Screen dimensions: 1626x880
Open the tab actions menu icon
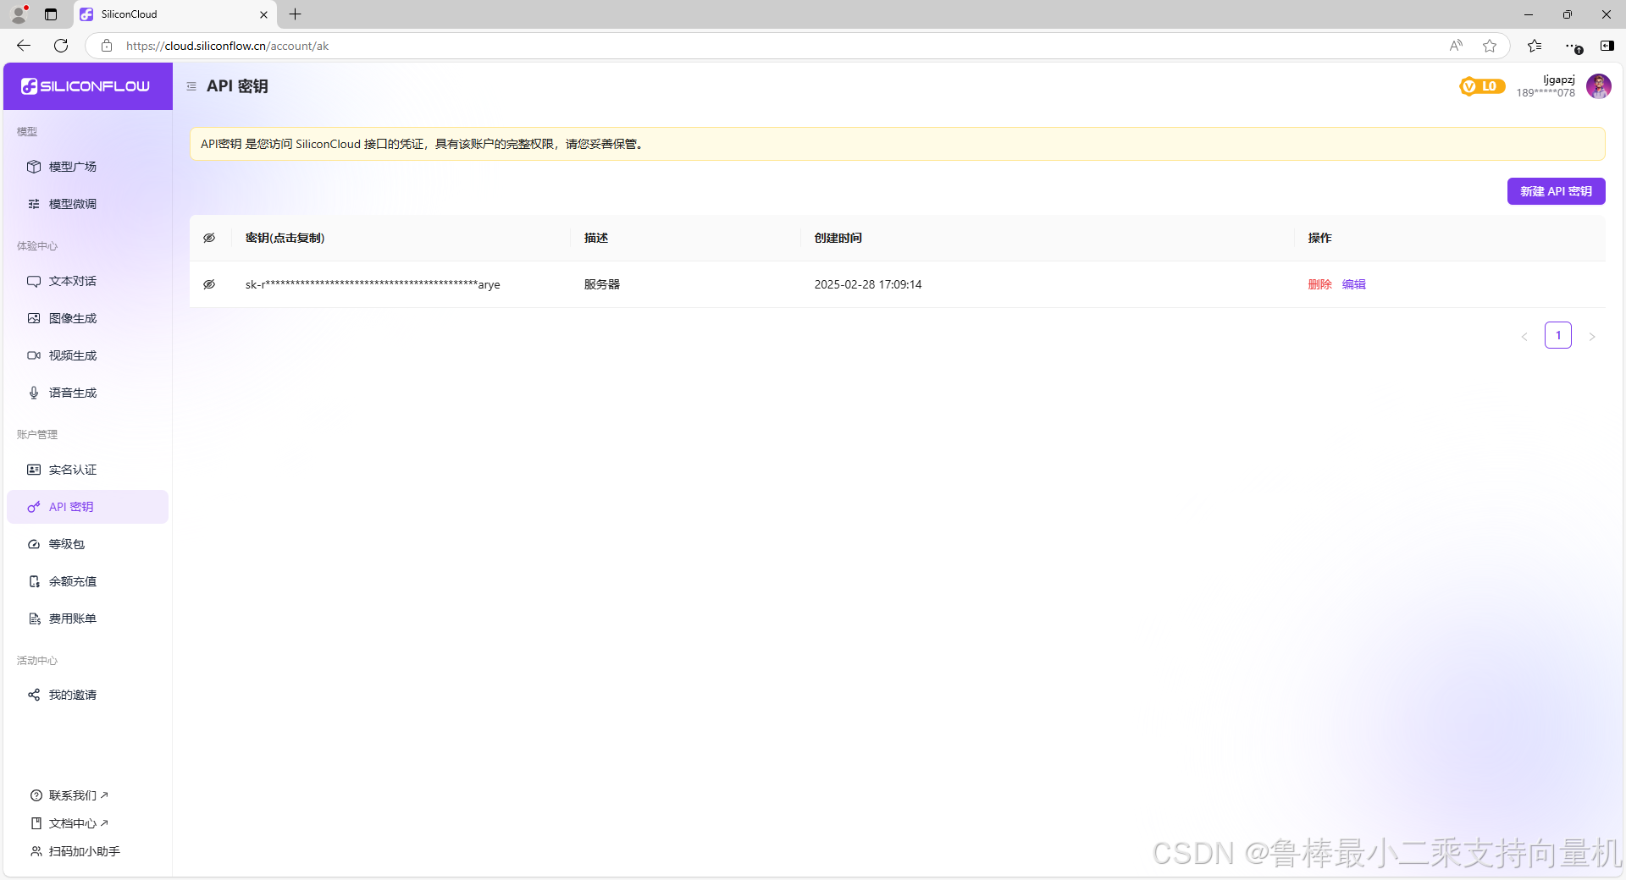point(51,14)
